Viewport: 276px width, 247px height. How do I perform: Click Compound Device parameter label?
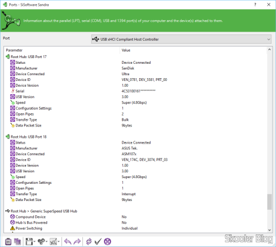click(30, 217)
